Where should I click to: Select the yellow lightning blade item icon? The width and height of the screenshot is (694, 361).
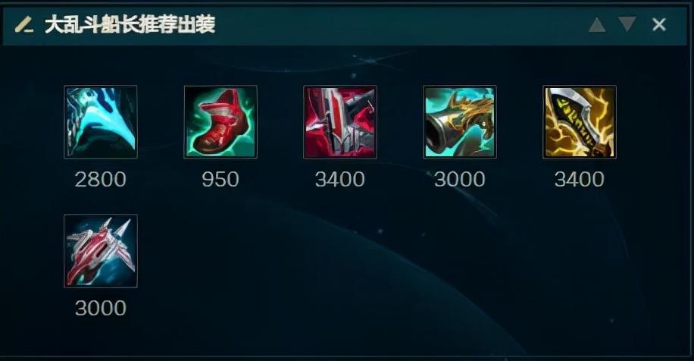pyautogui.click(x=580, y=122)
